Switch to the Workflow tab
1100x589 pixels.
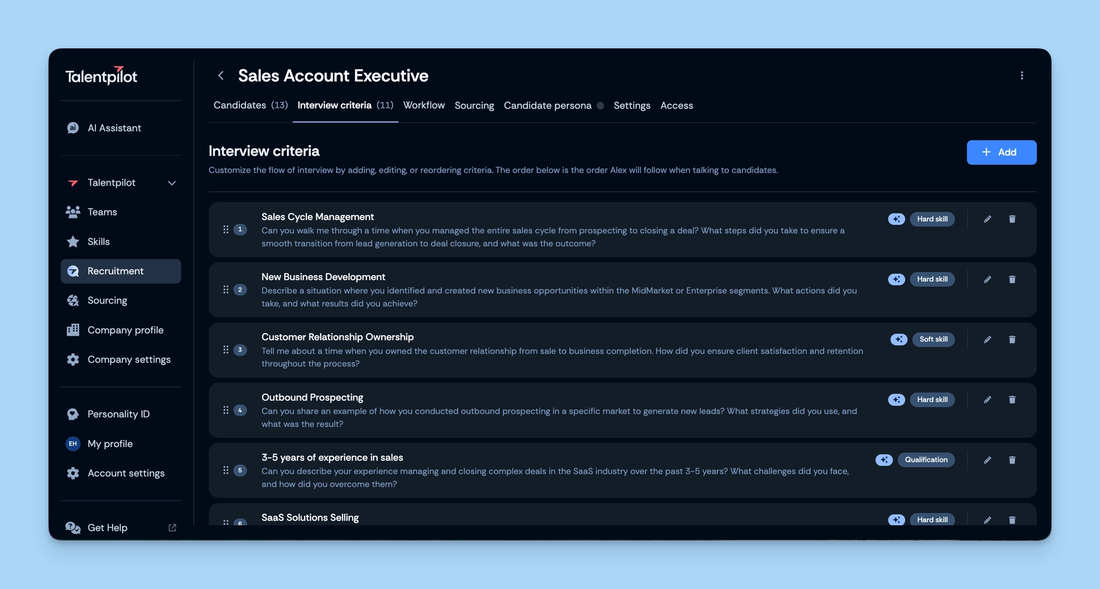pyautogui.click(x=424, y=105)
